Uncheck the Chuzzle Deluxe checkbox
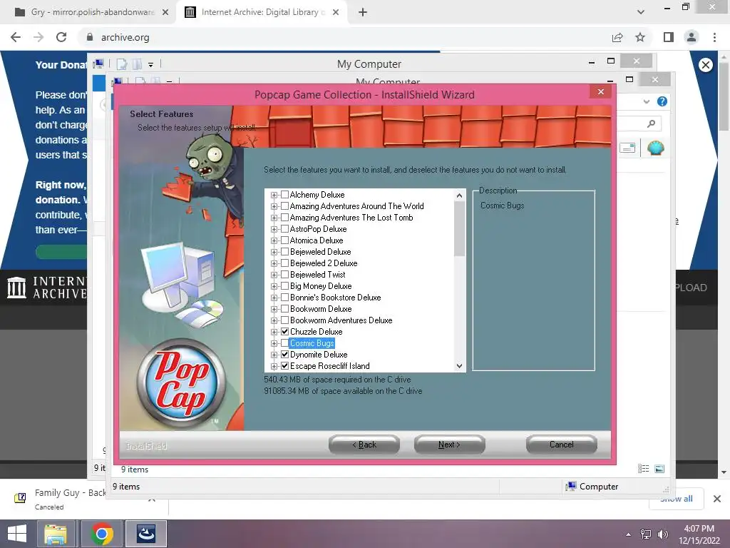This screenshot has height=548, width=730. click(x=285, y=332)
